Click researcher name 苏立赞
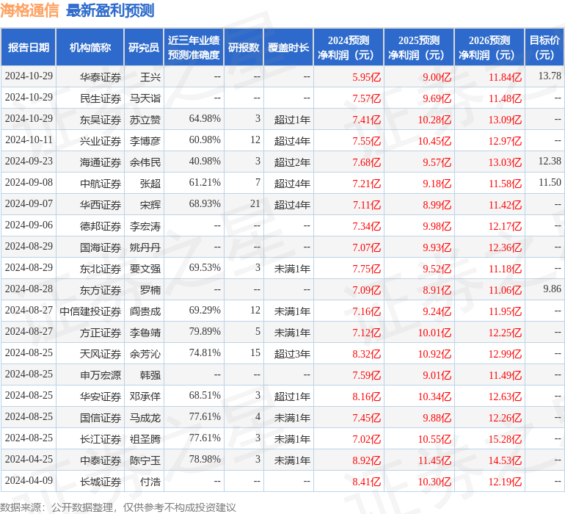 pos(145,120)
